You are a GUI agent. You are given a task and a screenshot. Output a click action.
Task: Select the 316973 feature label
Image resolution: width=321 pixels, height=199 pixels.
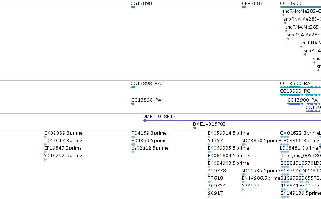(289, 178)
